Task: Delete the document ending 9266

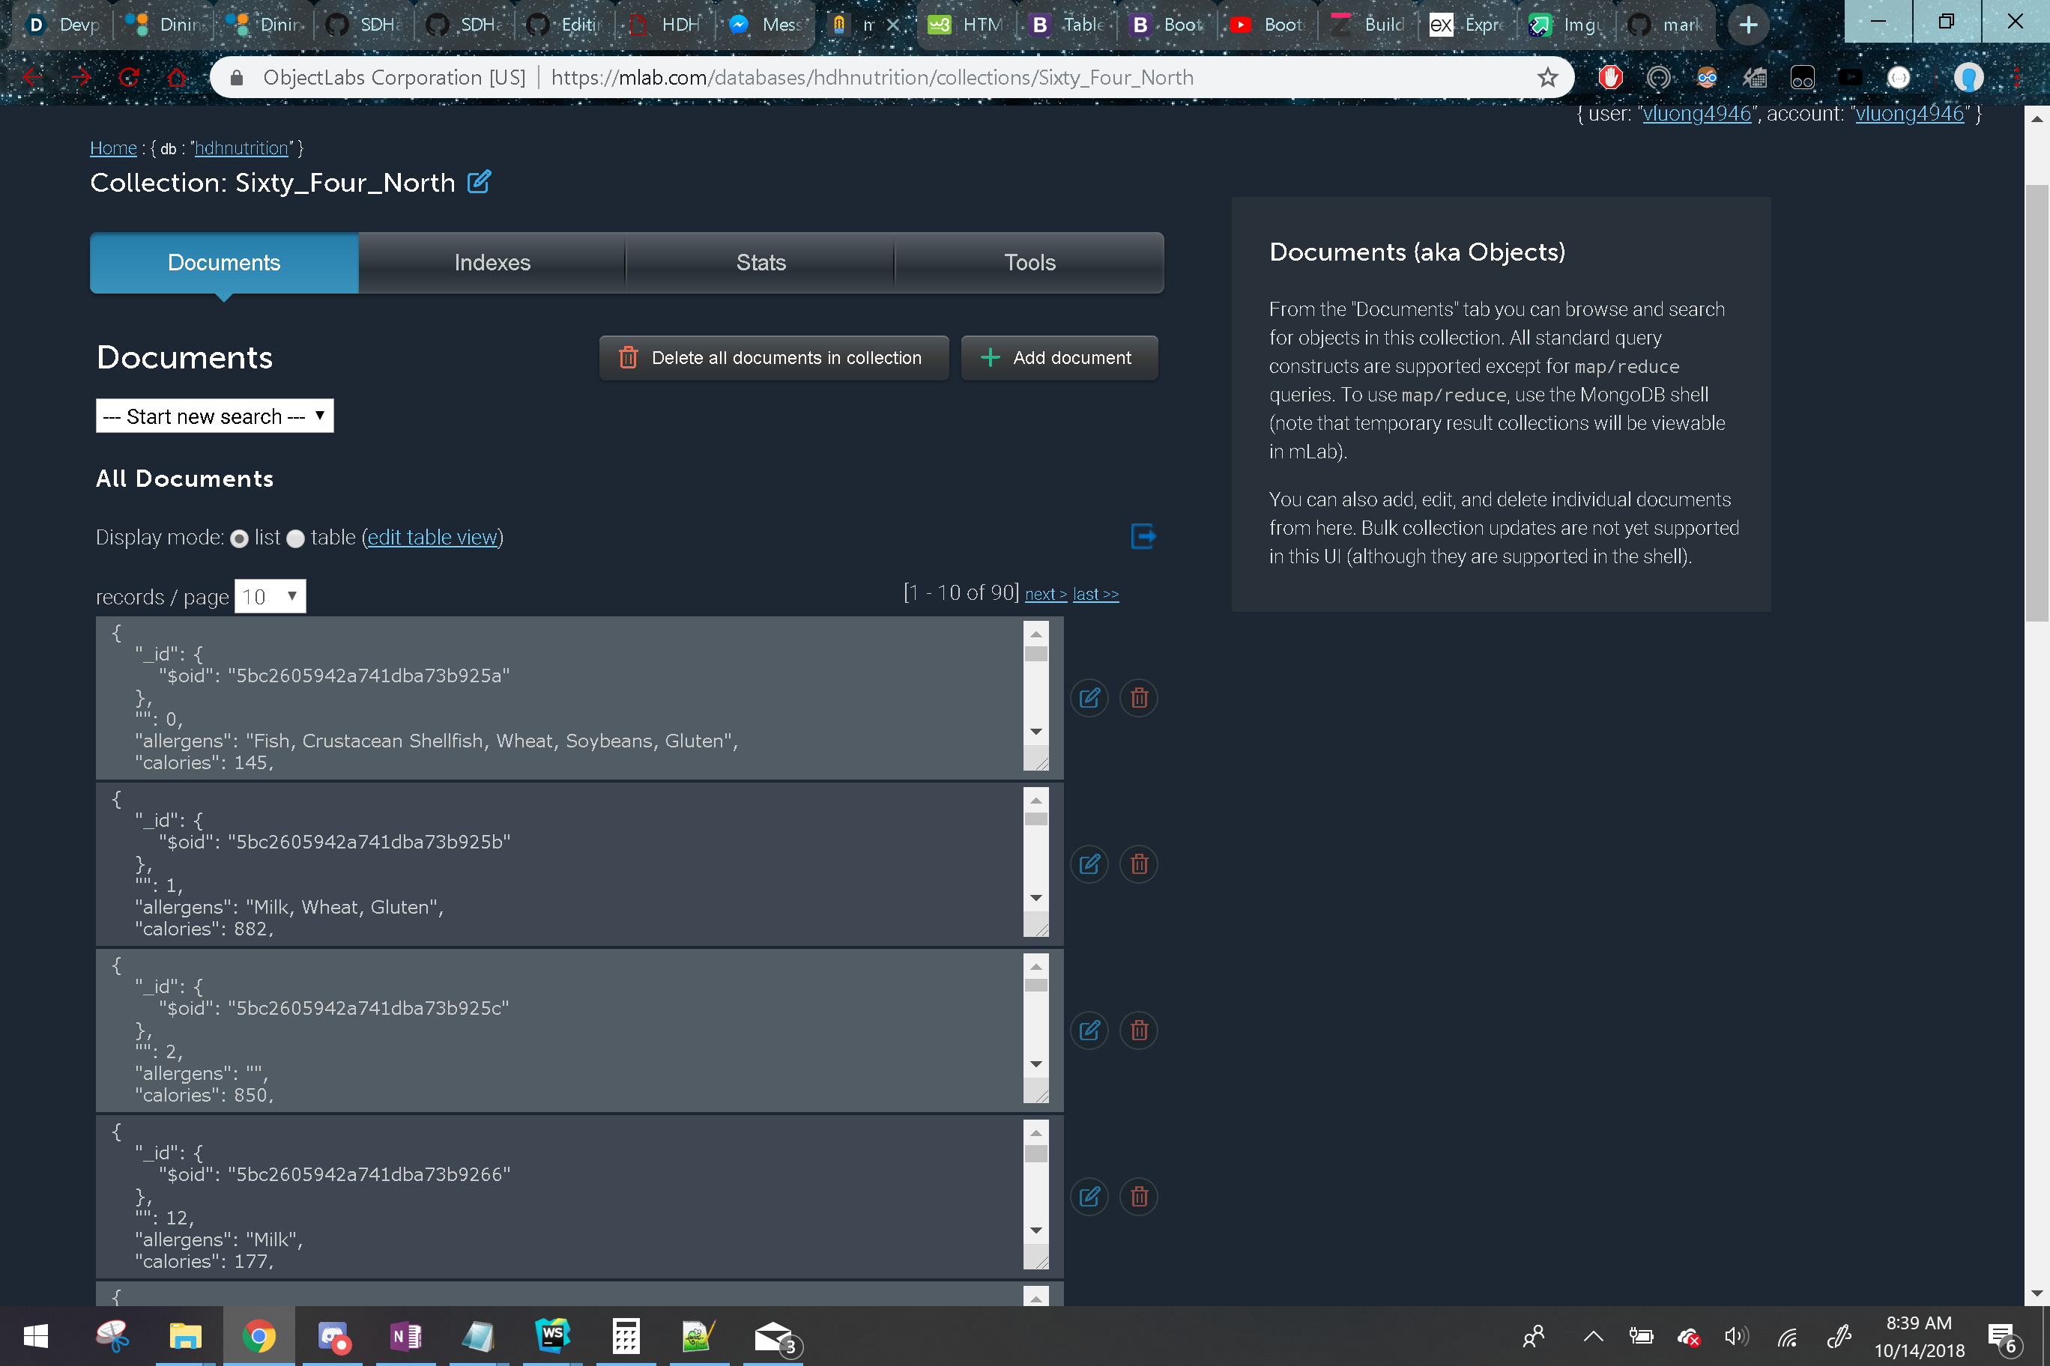Action: click(1138, 1197)
